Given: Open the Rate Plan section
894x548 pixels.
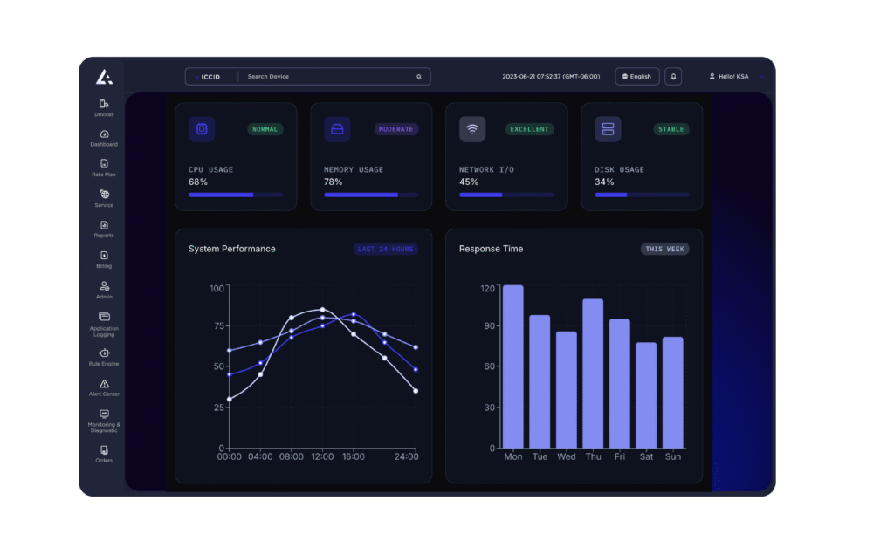Looking at the screenshot, I should [x=104, y=165].
